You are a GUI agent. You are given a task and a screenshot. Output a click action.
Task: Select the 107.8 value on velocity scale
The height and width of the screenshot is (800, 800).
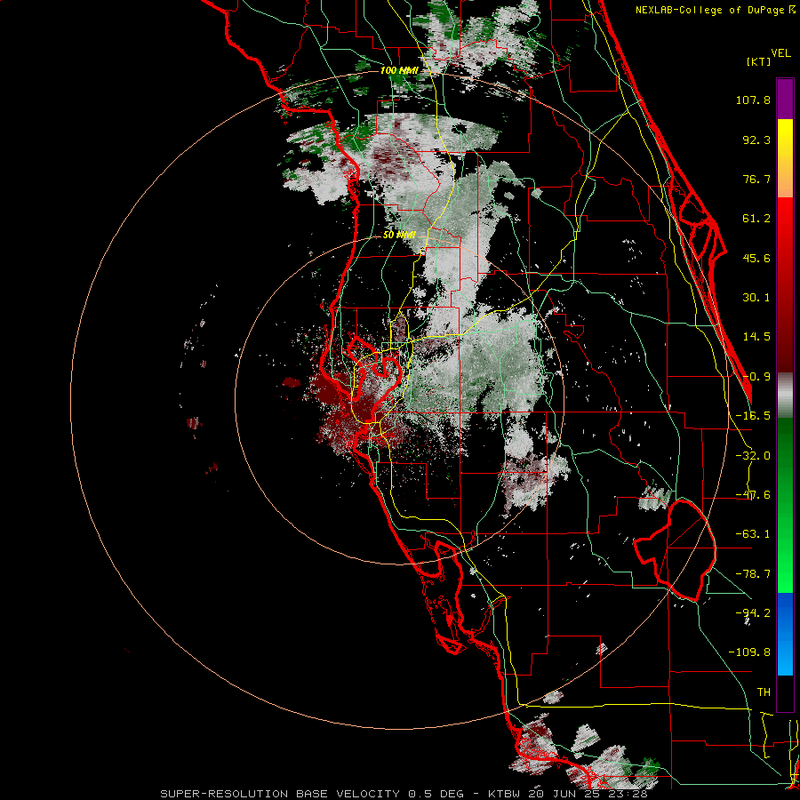pyautogui.click(x=753, y=100)
